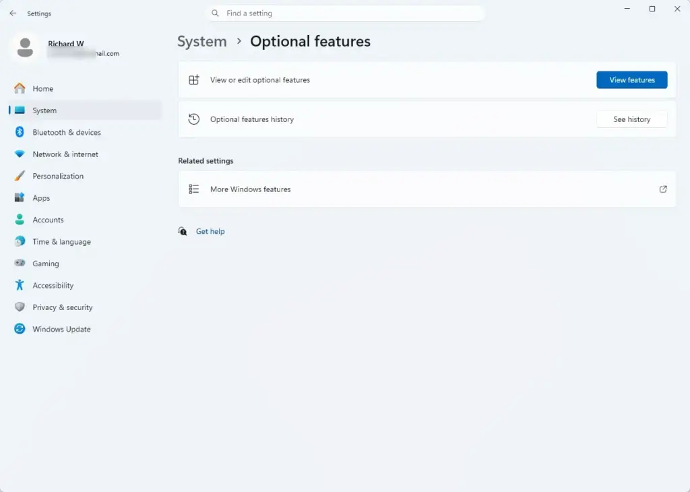Click the Apps icon in sidebar
690x492 pixels.
[x=20, y=197]
